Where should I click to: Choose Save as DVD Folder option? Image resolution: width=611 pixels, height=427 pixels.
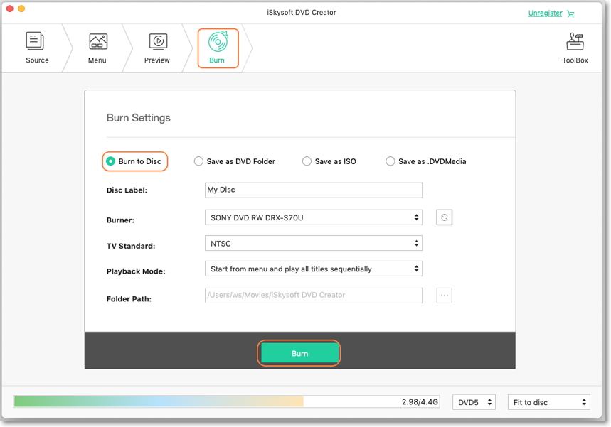pos(199,161)
